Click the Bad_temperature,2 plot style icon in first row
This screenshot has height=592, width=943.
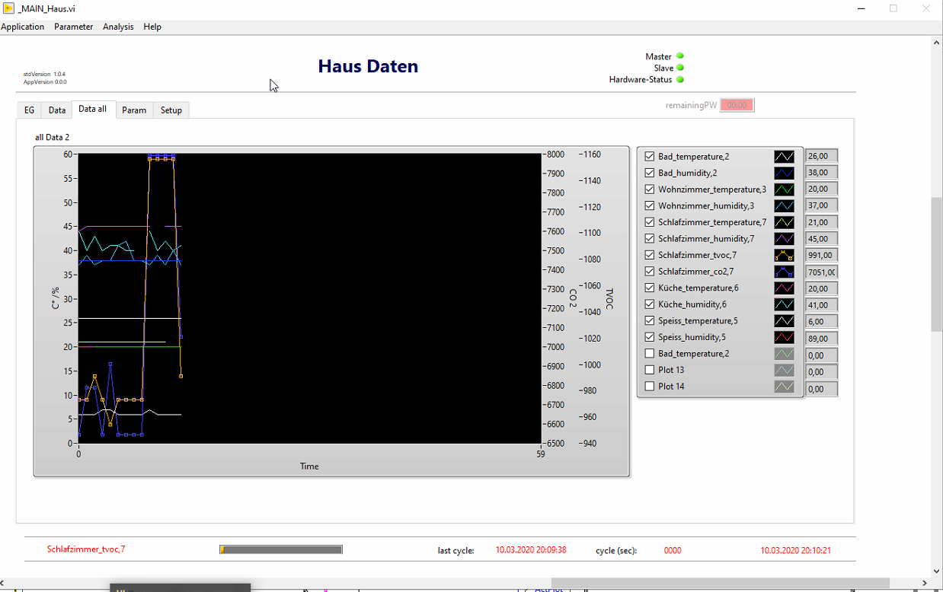pos(784,156)
